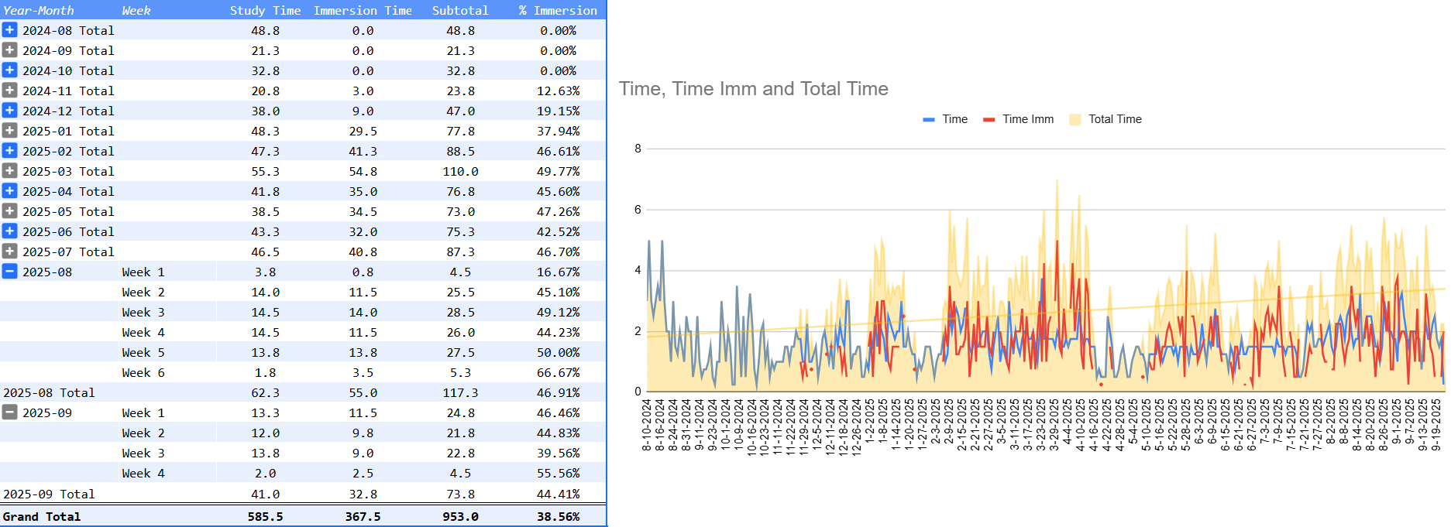Select the Grand Total row label
This screenshot has height=527, width=1451.
(x=42, y=516)
